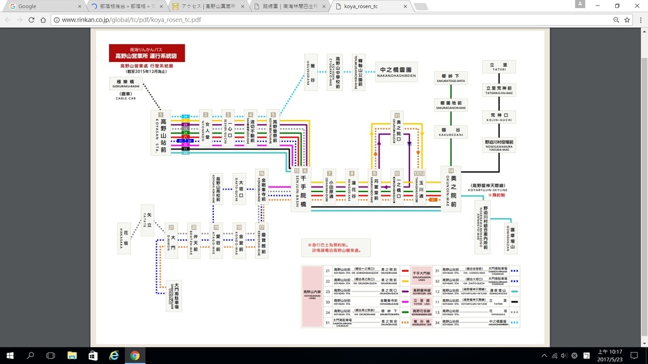Open a new tab
Viewport: 648px width, 364px height.
click(421, 6)
